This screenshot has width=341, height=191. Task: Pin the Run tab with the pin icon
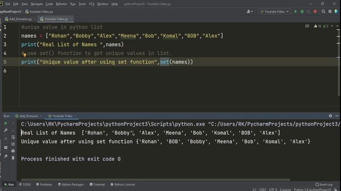point(6,156)
